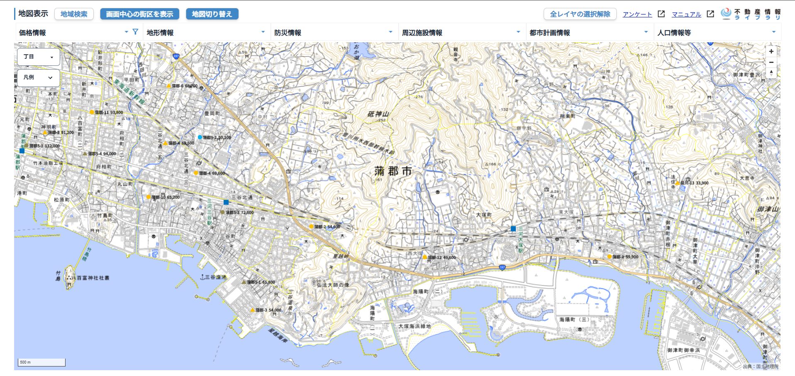Select the 蒲郡-12 49,600 circle marker

(x=425, y=257)
